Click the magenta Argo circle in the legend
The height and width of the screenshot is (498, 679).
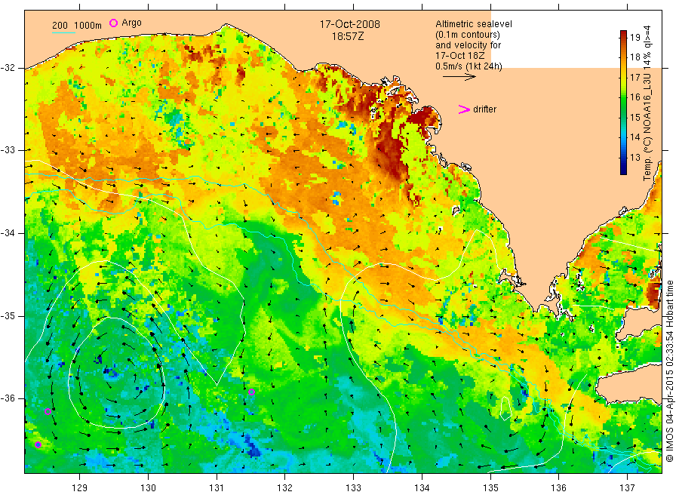click(113, 23)
